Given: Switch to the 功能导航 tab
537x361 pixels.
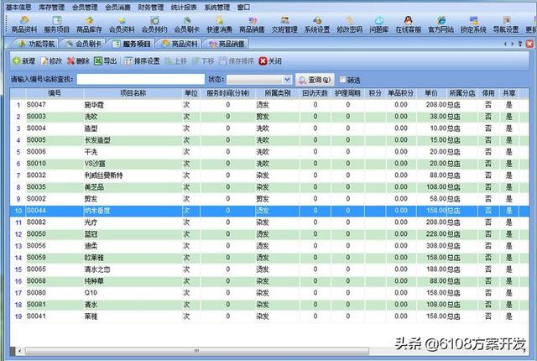Looking at the screenshot, I should [36, 44].
